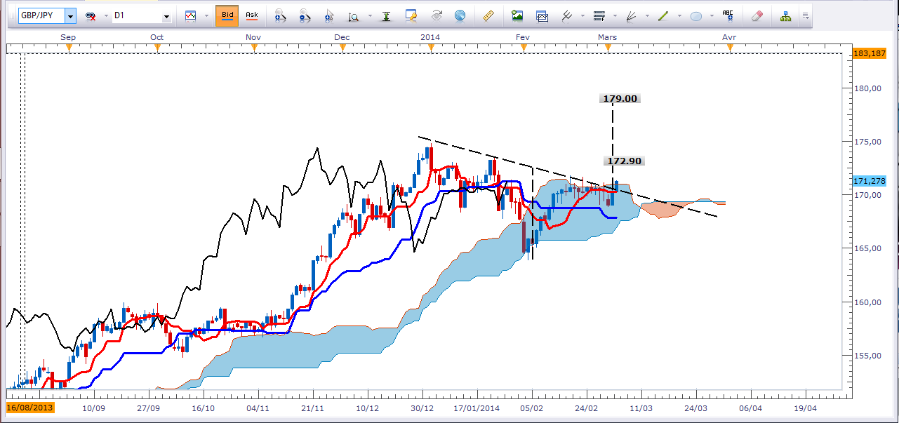Expand arrow next to chart type icon
This screenshot has width=899, height=423.
coord(206,15)
